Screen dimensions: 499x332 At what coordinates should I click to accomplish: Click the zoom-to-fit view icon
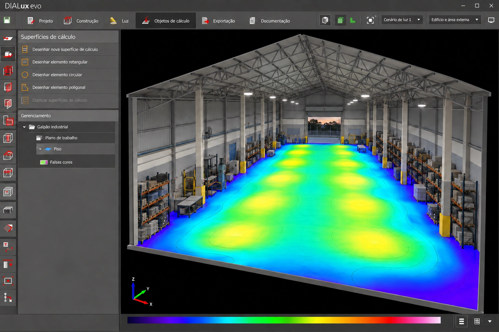tap(370, 20)
